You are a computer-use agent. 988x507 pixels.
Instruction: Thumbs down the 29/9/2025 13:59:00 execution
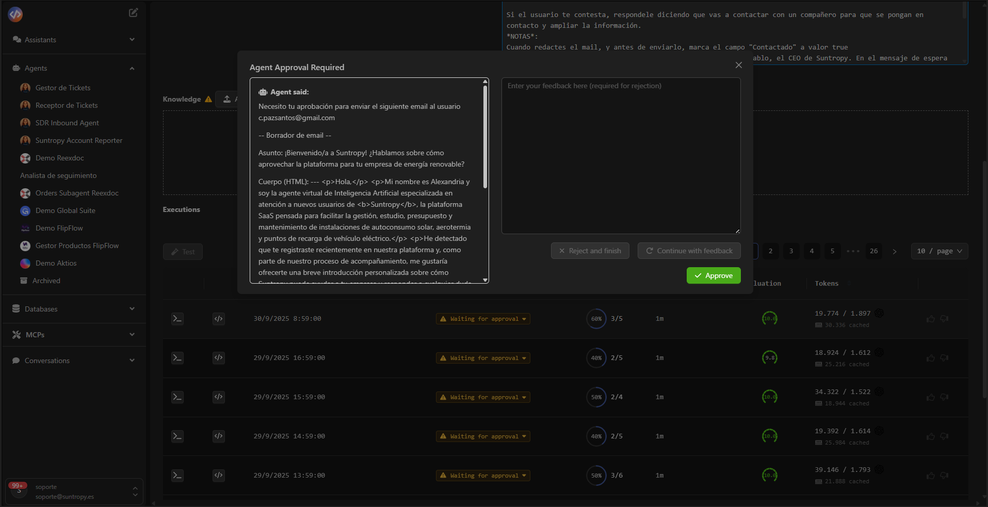[944, 476]
